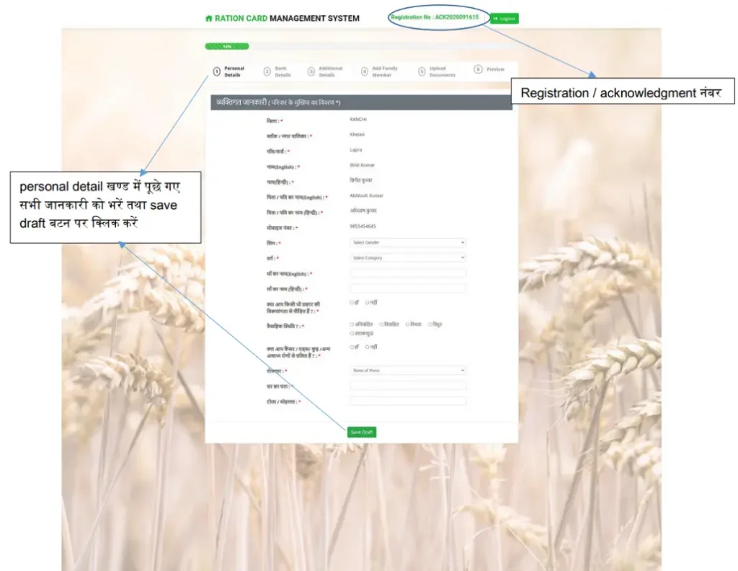Focus the mother's name (English) field

[x=408, y=273]
